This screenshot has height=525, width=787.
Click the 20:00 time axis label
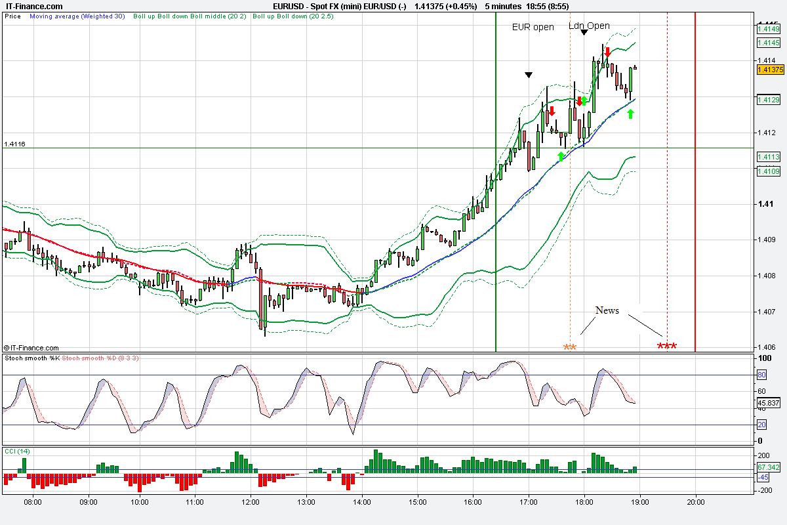tap(696, 502)
